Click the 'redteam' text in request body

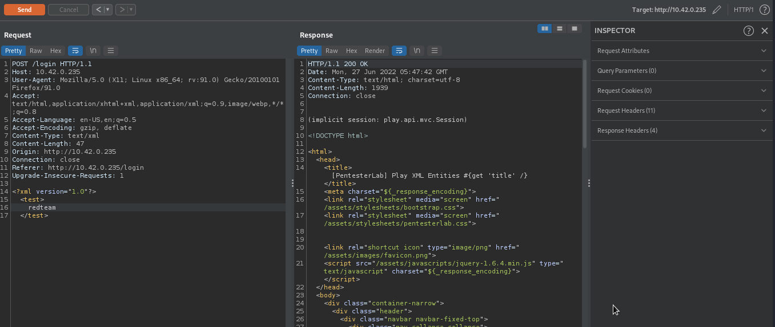coord(42,207)
